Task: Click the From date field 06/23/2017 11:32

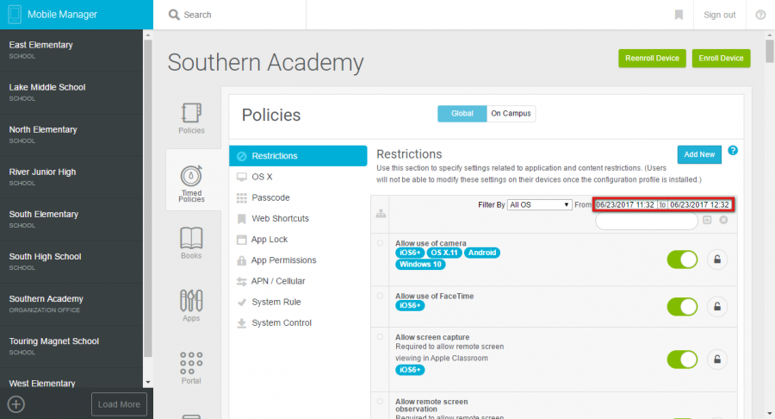Action: coord(626,204)
